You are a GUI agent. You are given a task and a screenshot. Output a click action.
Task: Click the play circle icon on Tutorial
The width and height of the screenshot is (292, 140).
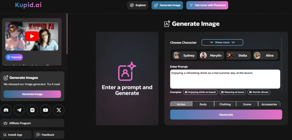(8, 57)
